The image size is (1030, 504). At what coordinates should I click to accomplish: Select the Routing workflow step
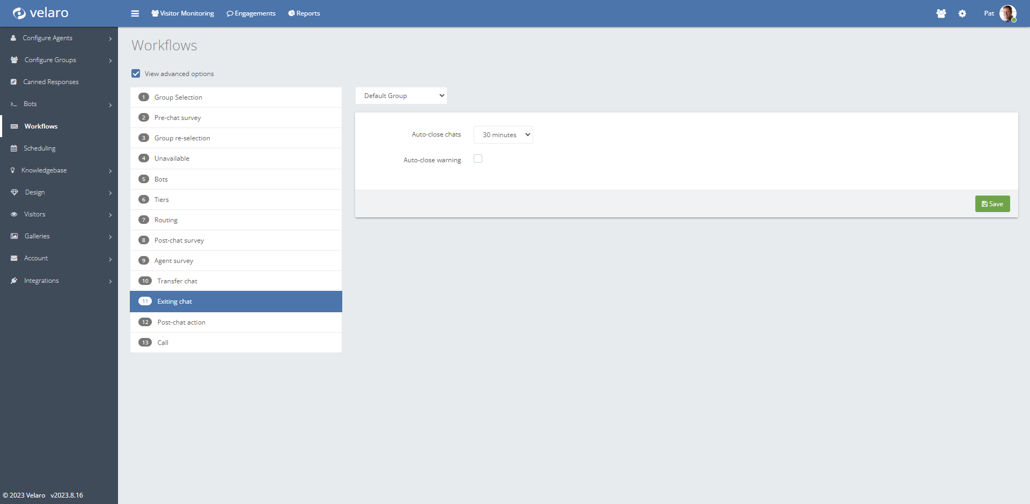pos(166,220)
